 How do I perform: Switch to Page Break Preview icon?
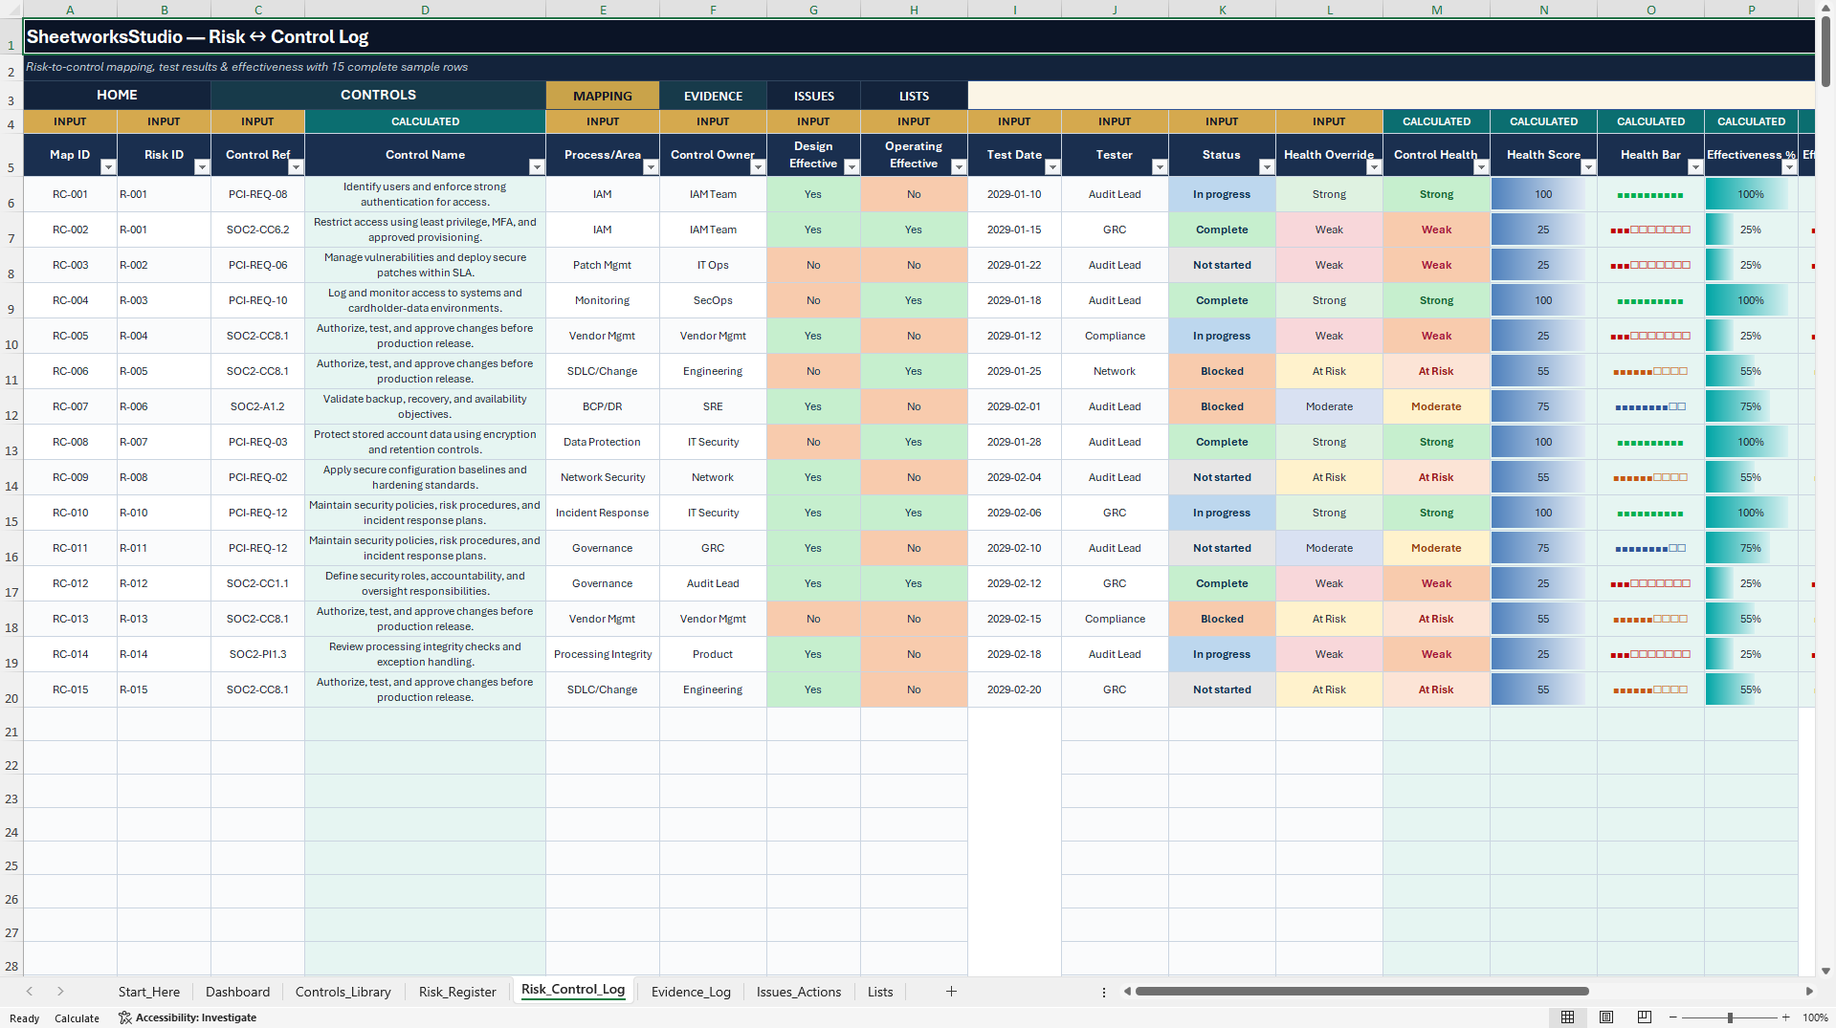[x=1645, y=1017]
